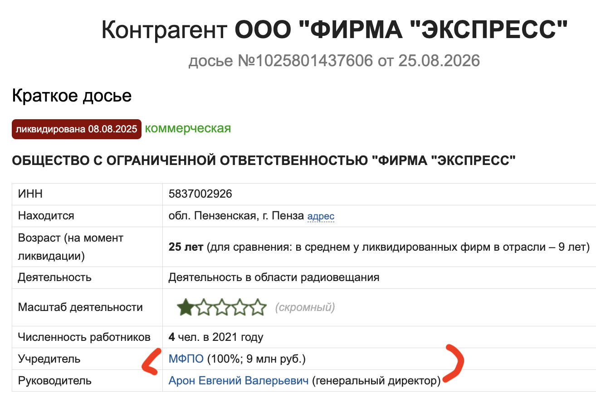Click the (скромный) scale description
The width and height of the screenshot is (596, 398).
tap(305, 308)
